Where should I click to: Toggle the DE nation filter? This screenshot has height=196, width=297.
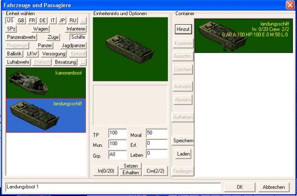point(42,20)
